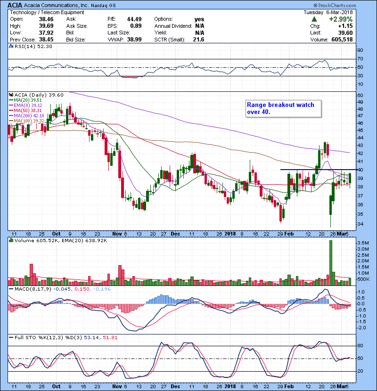Click the Feb label on the price chart date axis

pyautogui.click(x=289, y=234)
